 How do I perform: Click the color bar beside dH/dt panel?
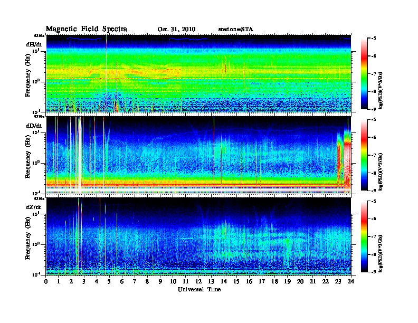(x=364, y=74)
